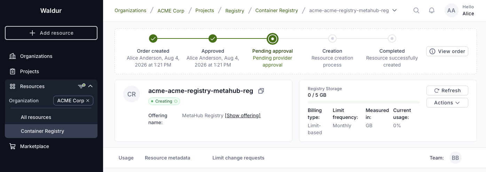Click the Approved checkmark step
Image resolution: width=486 pixels, height=172 pixels.
[213, 38]
